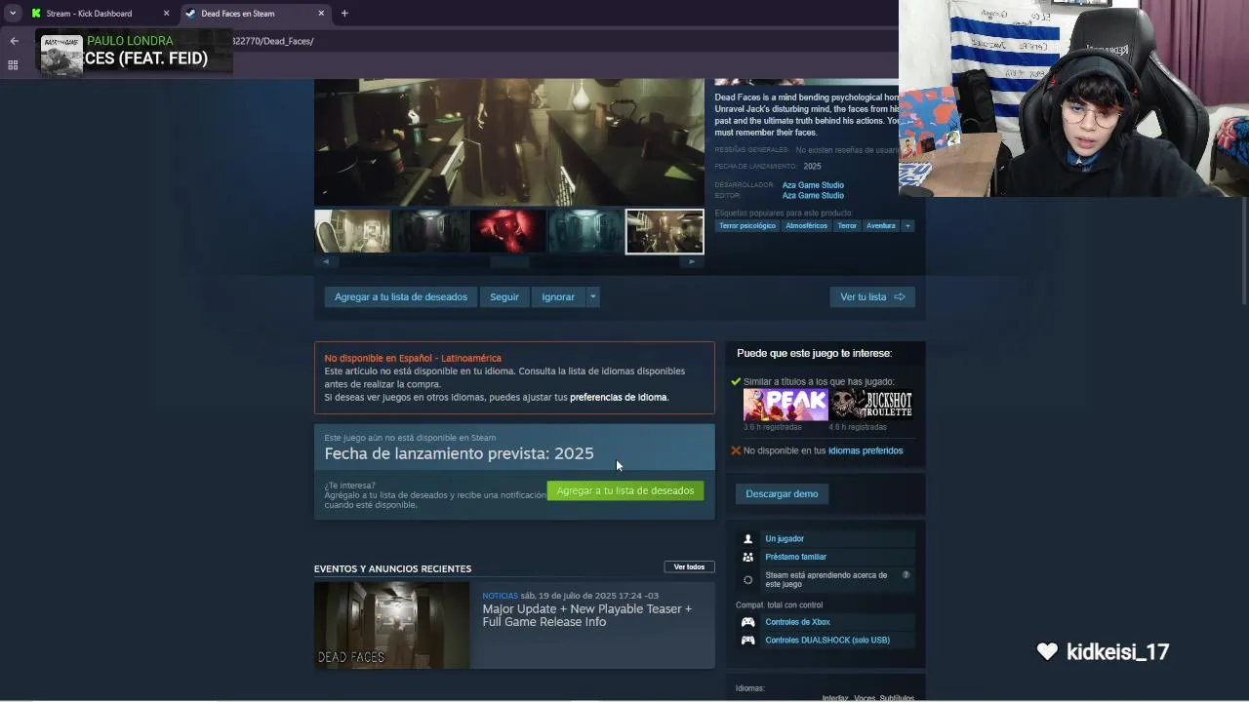
Task: Click Agregar a tu lista de deseados blue button
Action: tap(401, 296)
